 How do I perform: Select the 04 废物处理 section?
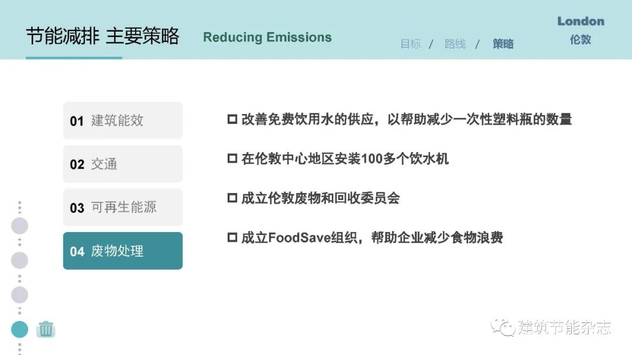point(123,251)
